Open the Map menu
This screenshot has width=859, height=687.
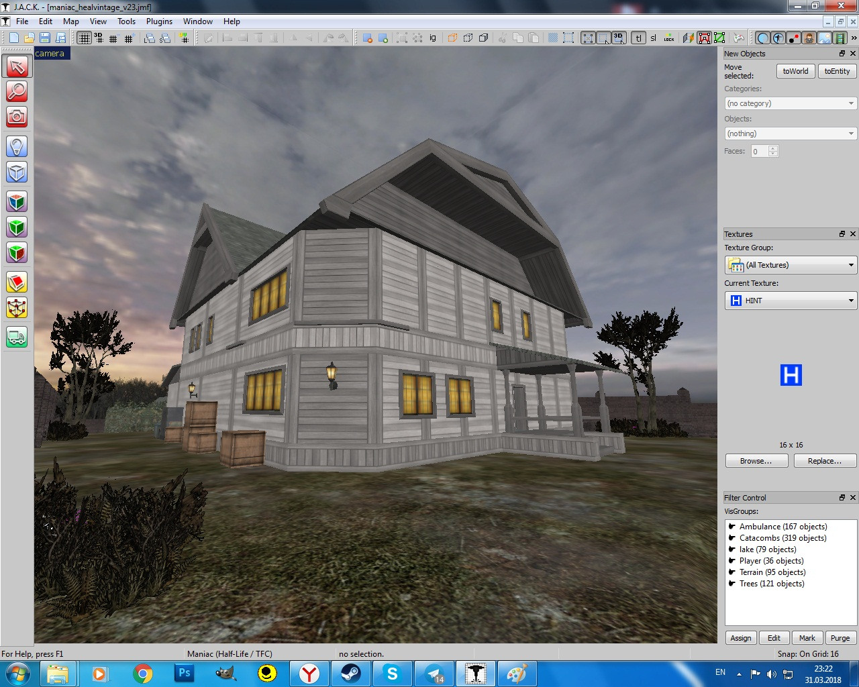click(71, 21)
